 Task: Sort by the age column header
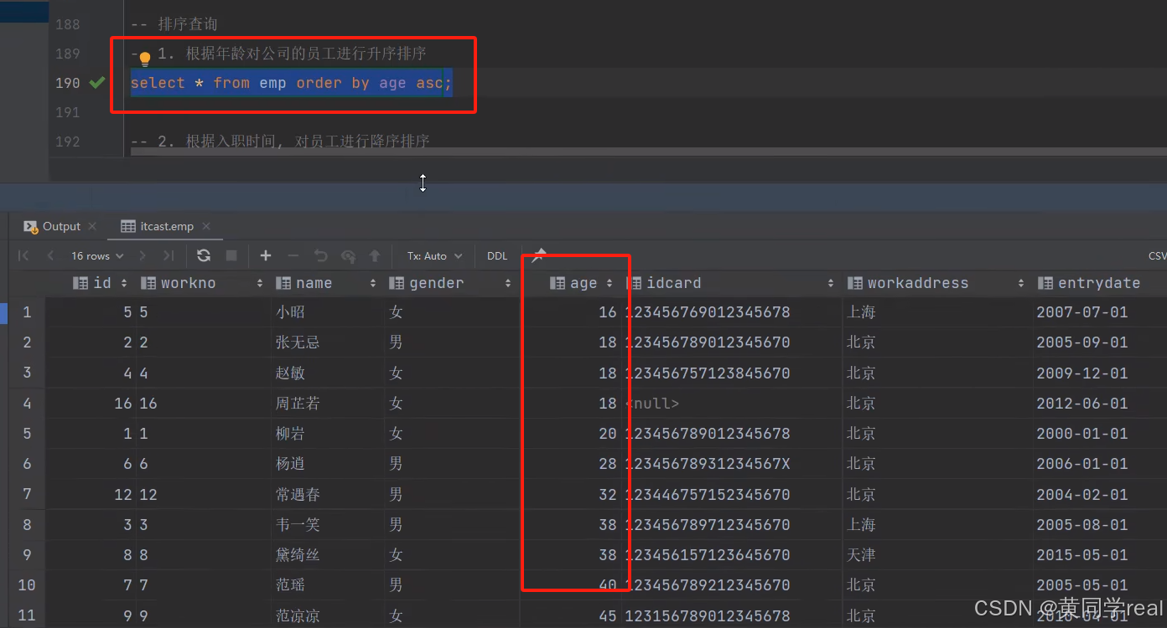tap(582, 283)
